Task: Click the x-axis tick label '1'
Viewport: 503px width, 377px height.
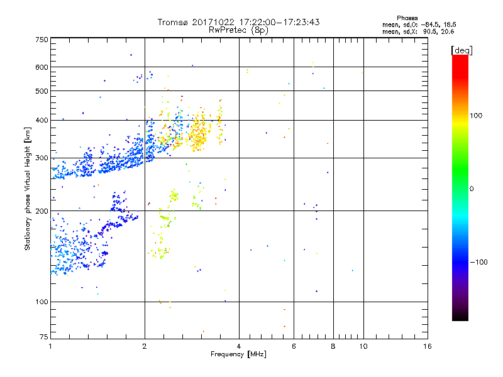Action: click(x=50, y=346)
